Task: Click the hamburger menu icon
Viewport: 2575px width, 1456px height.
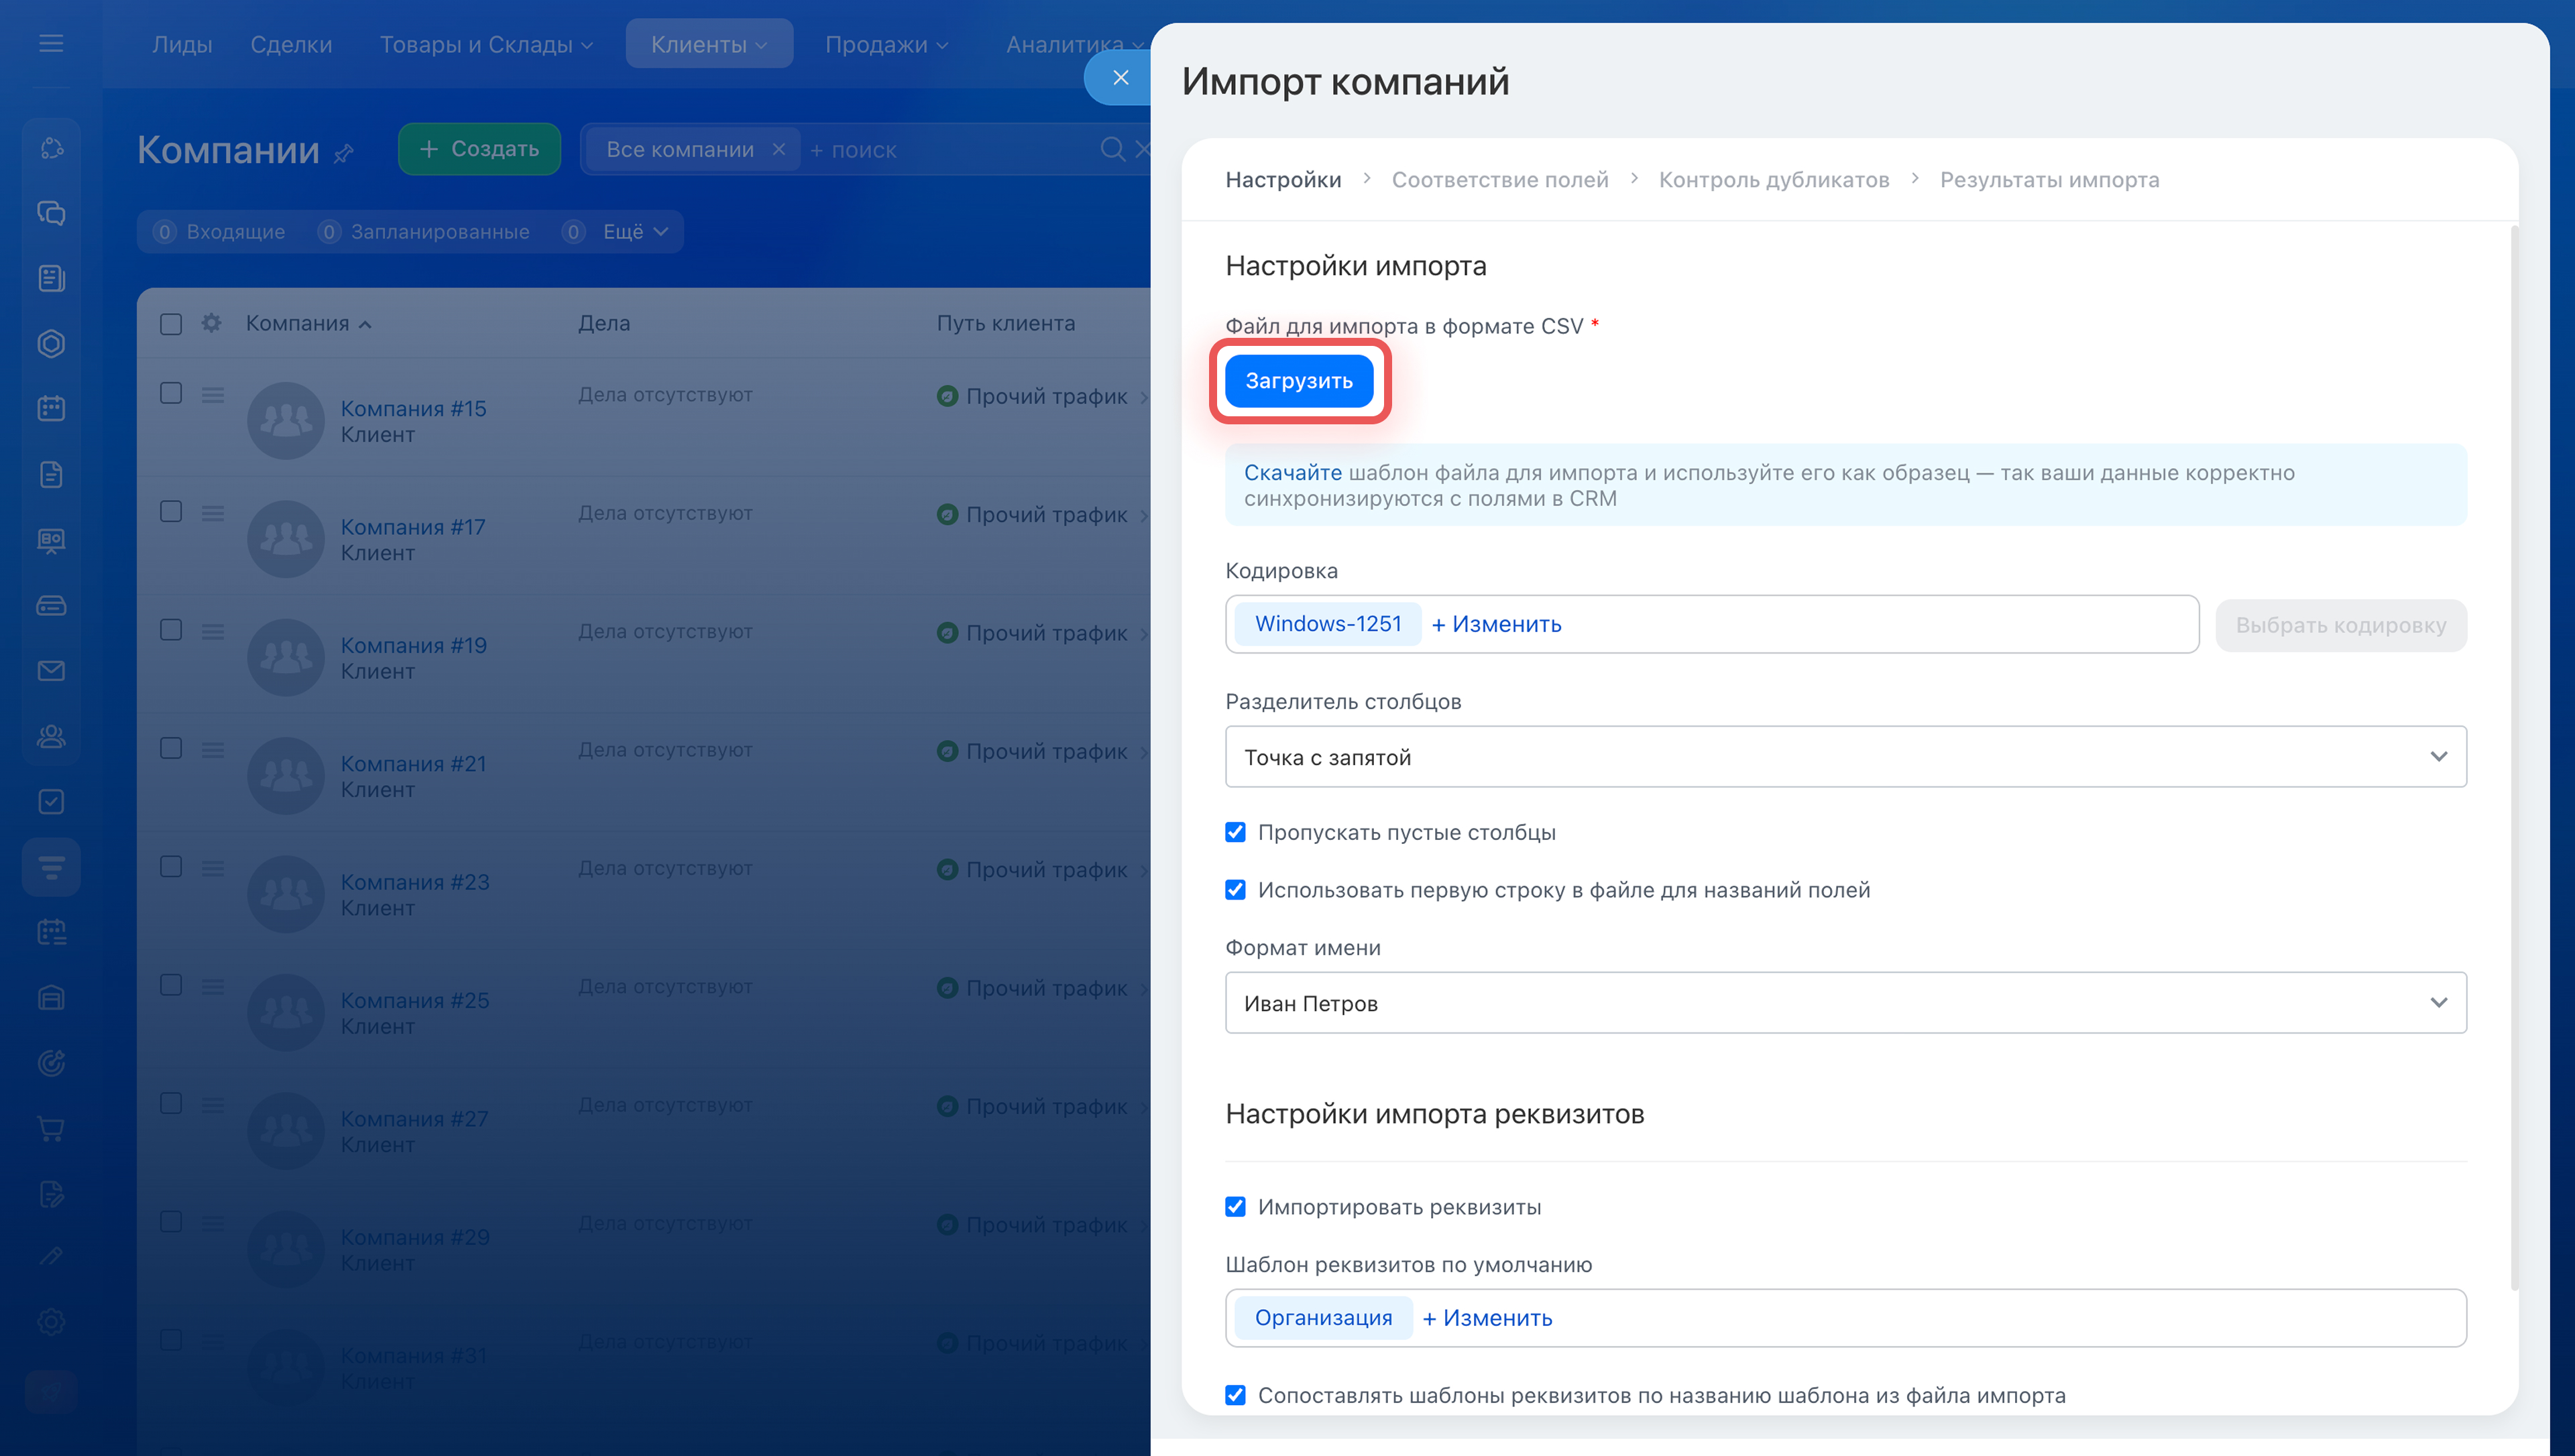Action: coord(51,43)
